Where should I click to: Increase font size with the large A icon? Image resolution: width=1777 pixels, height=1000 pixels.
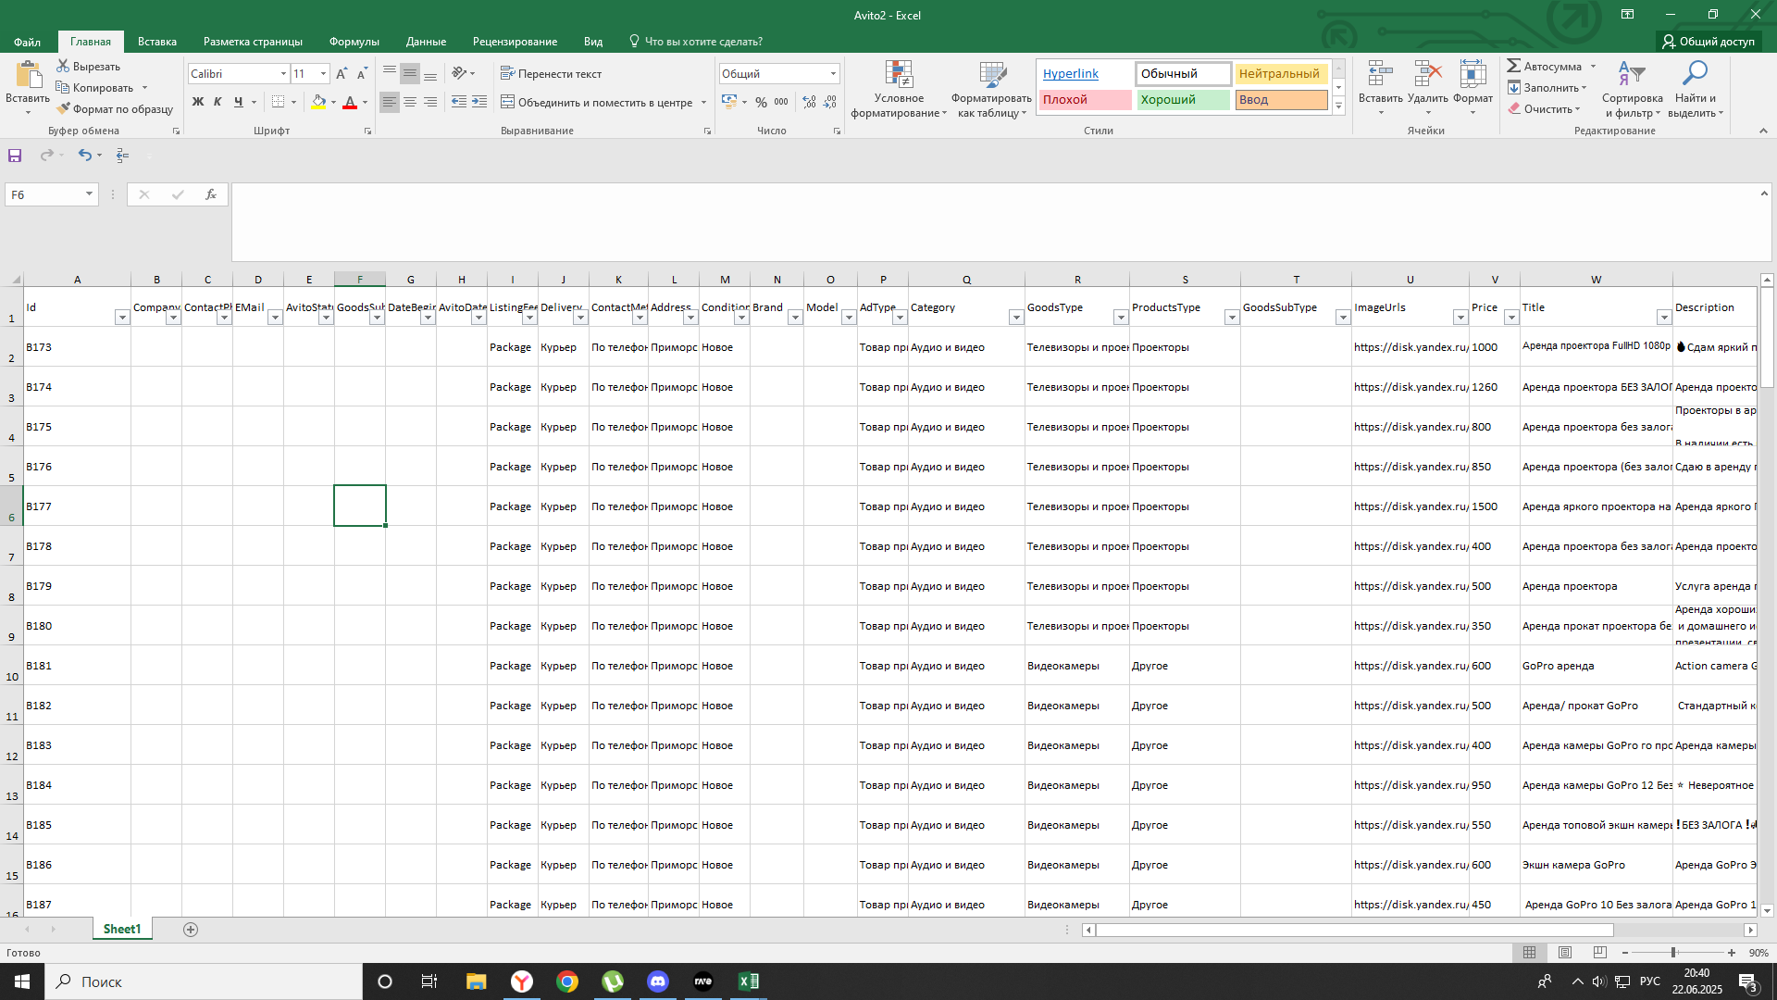[342, 73]
